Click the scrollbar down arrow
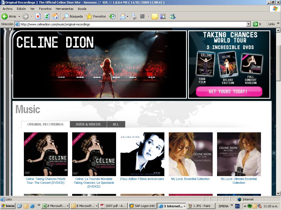This screenshot has height=210, width=281. [x=278, y=194]
